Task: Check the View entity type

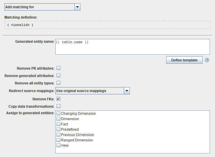Action: click(x=59, y=145)
